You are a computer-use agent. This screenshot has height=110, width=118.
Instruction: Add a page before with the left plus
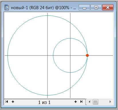(x=13, y=102)
